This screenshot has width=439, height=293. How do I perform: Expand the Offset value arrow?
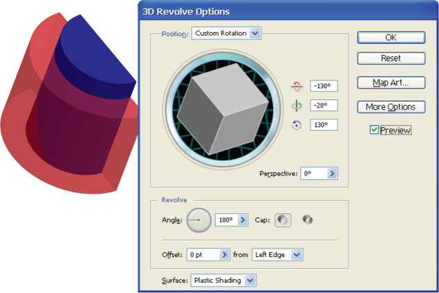click(x=224, y=255)
